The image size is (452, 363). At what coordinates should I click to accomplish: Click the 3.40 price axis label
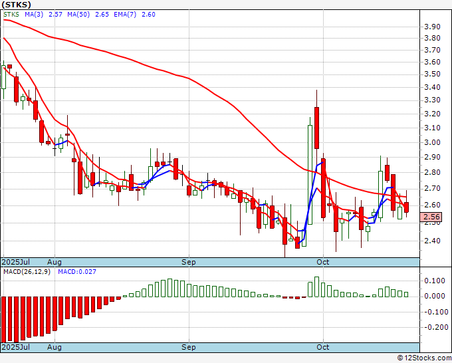click(433, 87)
